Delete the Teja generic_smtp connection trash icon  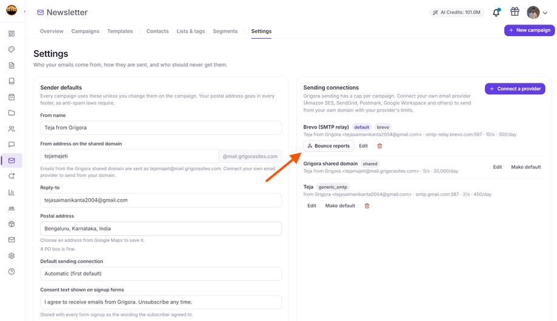coord(367,205)
